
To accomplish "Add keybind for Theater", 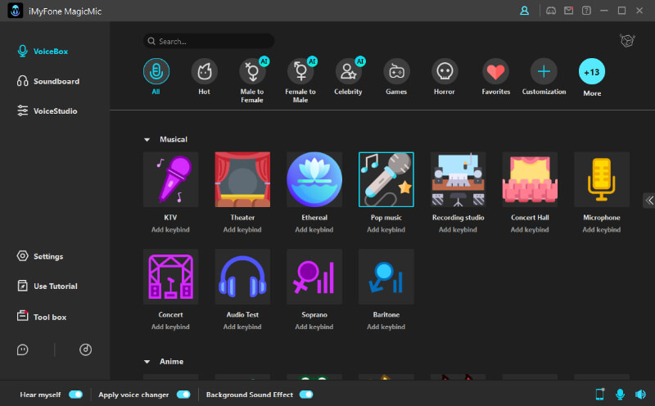I will [x=242, y=230].
